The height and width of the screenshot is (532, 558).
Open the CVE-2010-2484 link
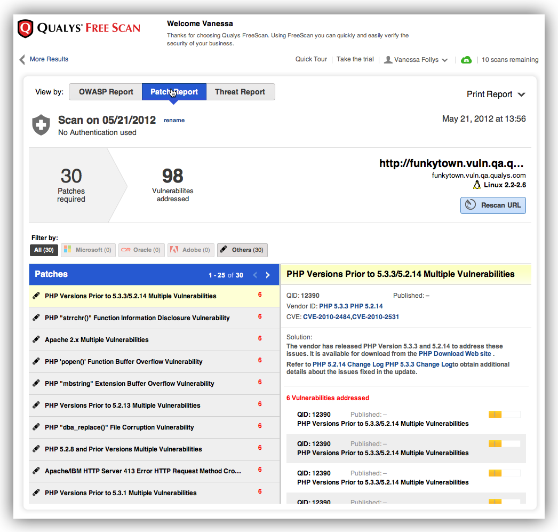pos(326,317)
